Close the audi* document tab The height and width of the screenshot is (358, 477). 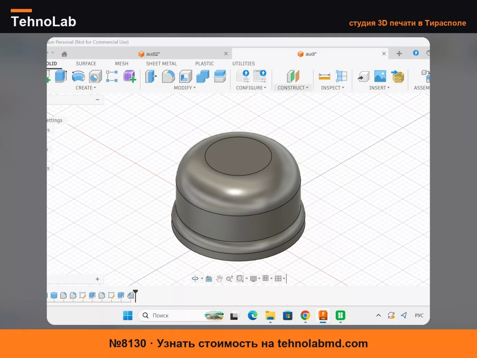coord(384,54)
